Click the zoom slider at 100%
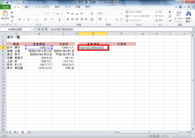The height and width of the screenshot is (138, 195). pyautogui.click(x=182, y=136)
